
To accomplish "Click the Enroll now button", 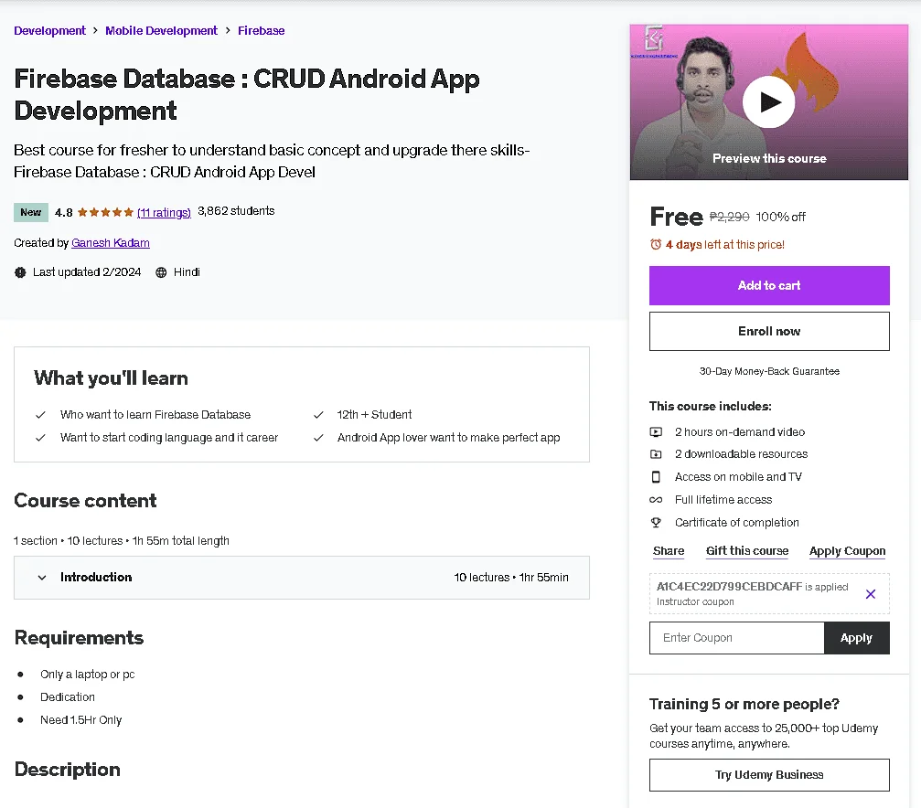I will 769,331.
